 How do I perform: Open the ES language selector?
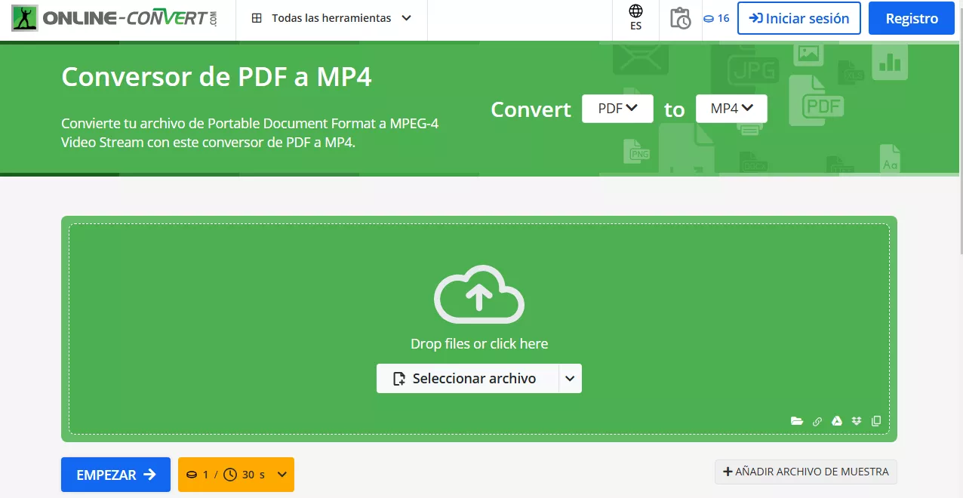click(x=635, y=18)
